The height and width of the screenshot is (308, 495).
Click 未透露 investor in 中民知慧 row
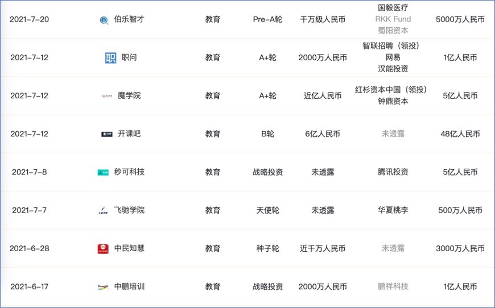click(x=393, y=248)
